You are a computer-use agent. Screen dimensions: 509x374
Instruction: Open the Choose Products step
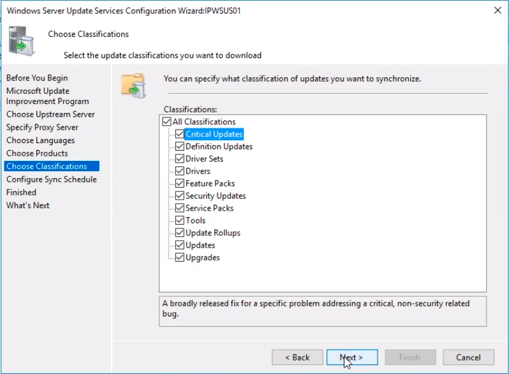[37, 153]
